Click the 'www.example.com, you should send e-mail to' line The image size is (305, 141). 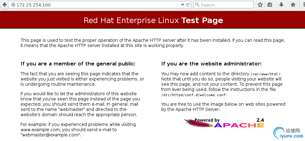(69, 130)
